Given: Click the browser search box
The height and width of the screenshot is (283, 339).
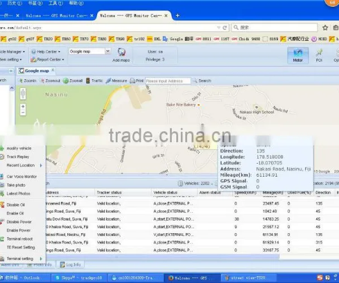Looking at the screenshot, I should (275, 28).
